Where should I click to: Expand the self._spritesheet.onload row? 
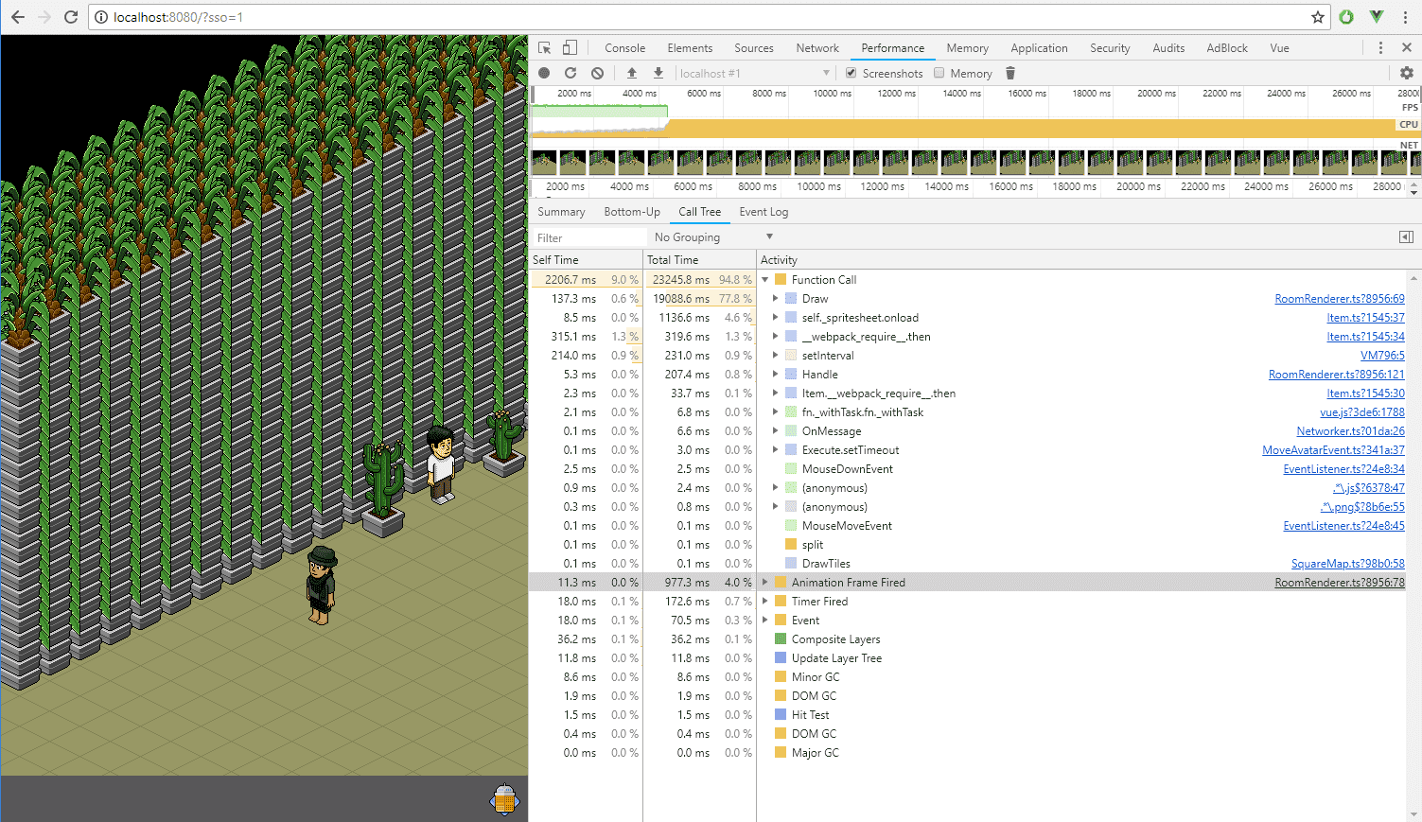click(x=776, y=318)
